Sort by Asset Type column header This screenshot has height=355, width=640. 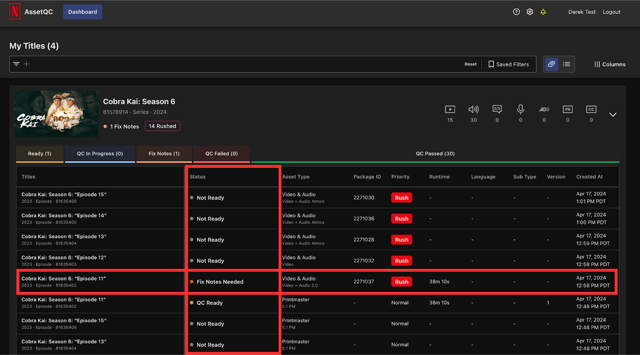click(x=296, y=177)
